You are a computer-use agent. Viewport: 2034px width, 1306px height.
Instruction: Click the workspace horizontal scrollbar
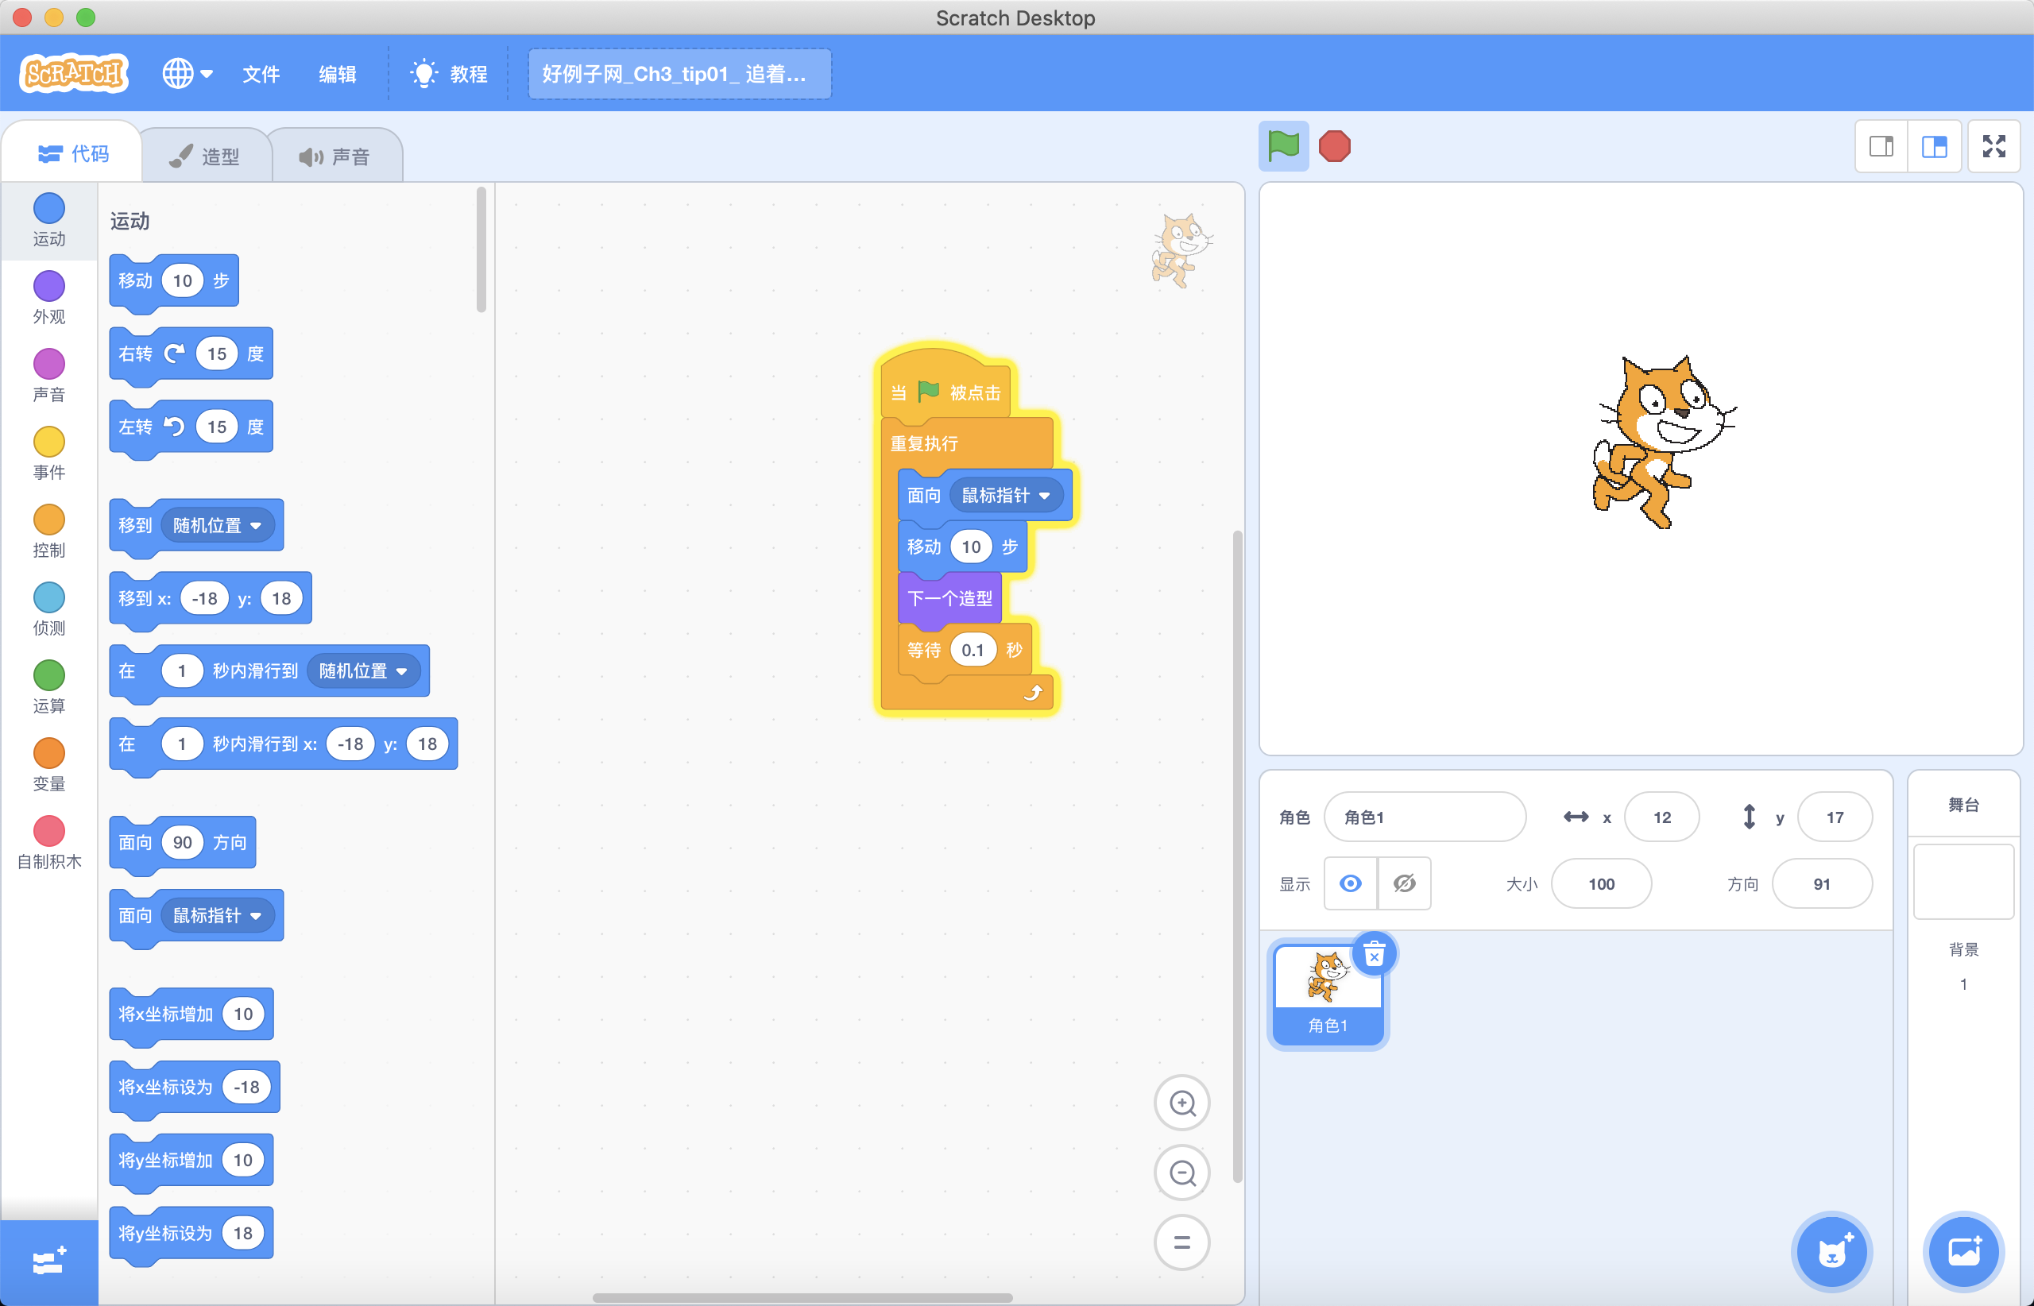click(x=802, y=1296)
